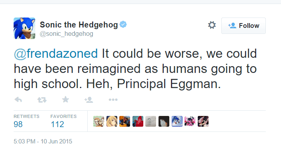Open the 5:03 PM - 10 Jun 2015 timestamp
This screenshot has width=281, height=153.
pos(43,141)
